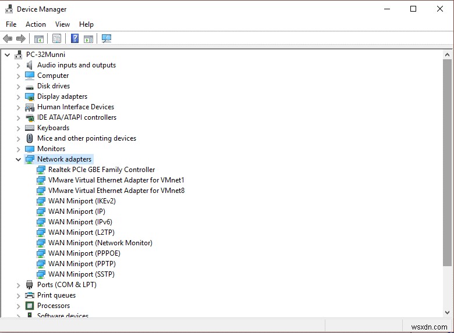Click the Keyboards icon
Viewport: 454px width, 333px height.
point(30,128)
